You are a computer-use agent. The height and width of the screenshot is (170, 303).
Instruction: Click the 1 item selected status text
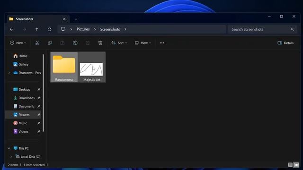(34, 165)
